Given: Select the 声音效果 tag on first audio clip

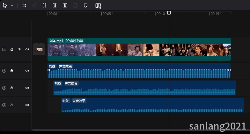Looking at the screenshot, I should coord(65,66).
